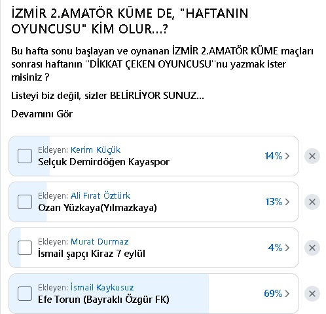The image size is (326, 314).
Task: Go to İsmail Kaykusuz's profile
Action: [x=102, y=287]
